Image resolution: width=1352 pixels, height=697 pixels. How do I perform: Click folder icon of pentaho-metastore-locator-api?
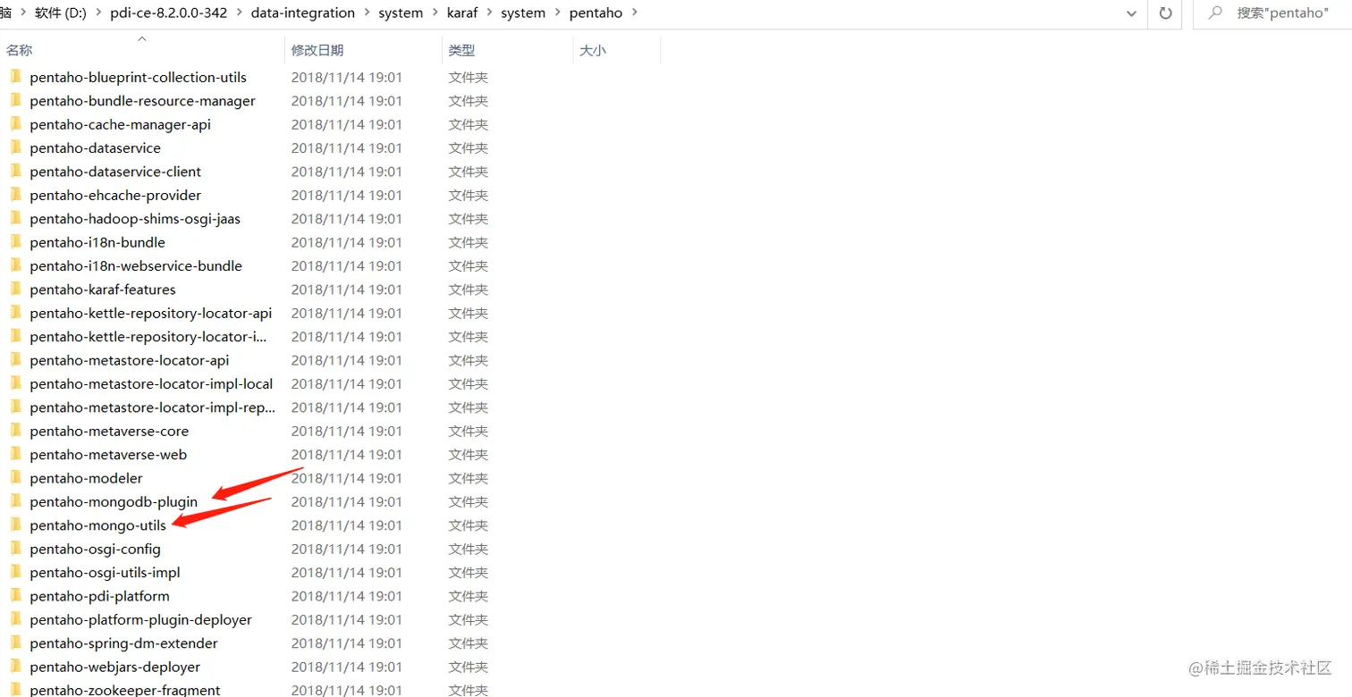[15, 360]
